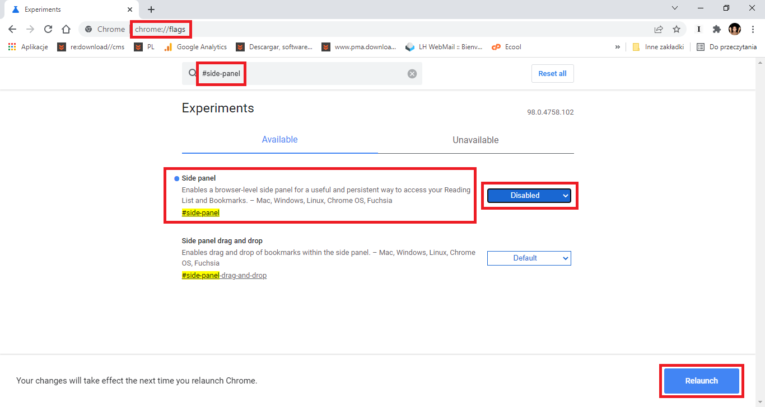This screenshot has width=765, height=407.
Task: Open the re:download//cms bookmark
Action: [x=91, y=47]
